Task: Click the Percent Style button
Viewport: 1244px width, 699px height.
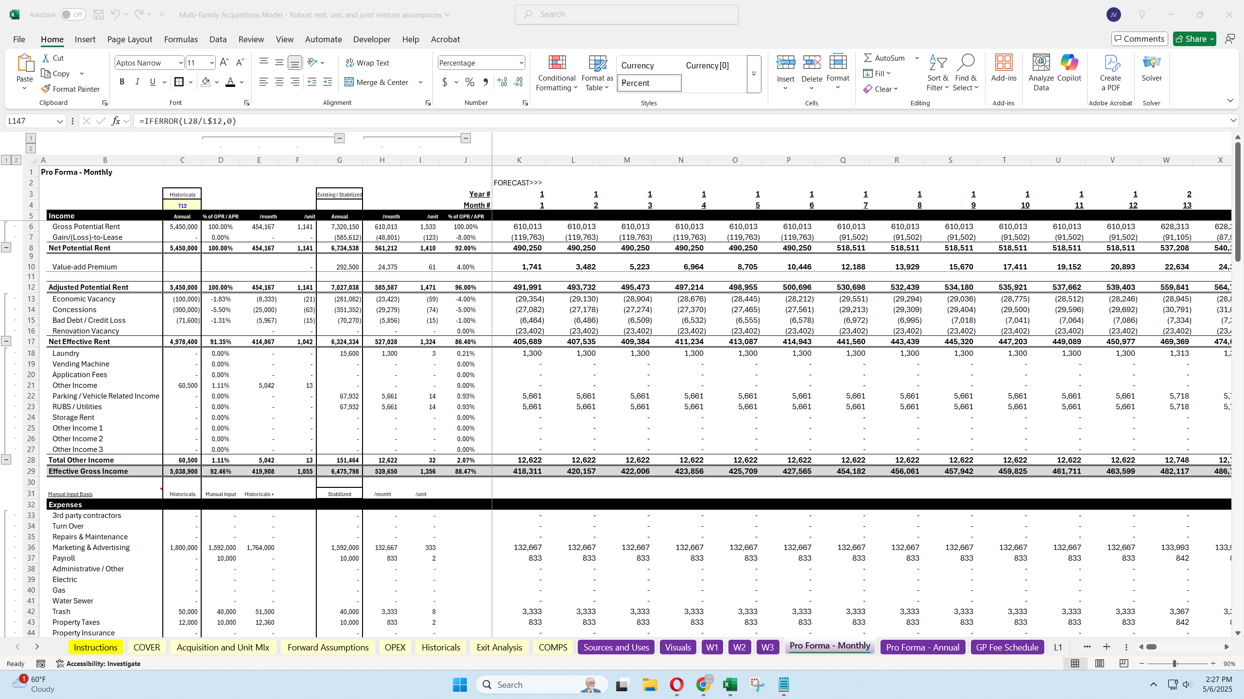Action: [469, 83]
